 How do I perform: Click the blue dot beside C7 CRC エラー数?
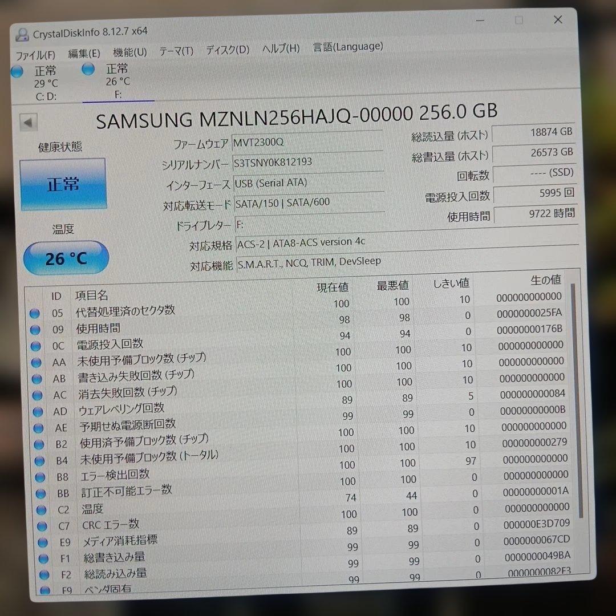[x=40, y=526]
